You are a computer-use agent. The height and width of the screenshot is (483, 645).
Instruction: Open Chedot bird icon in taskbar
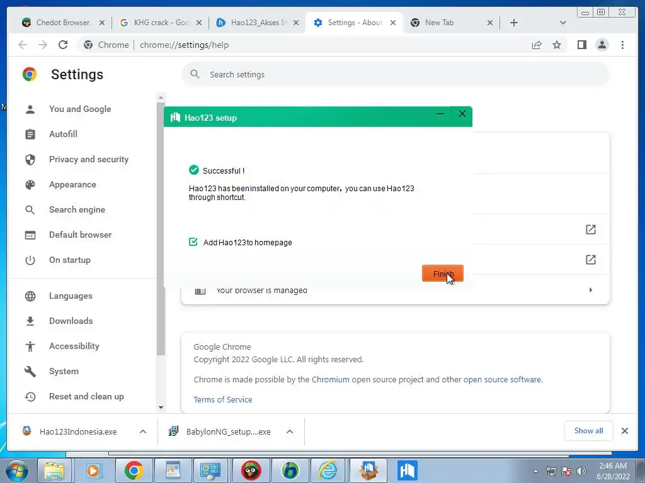coord(251,470)
